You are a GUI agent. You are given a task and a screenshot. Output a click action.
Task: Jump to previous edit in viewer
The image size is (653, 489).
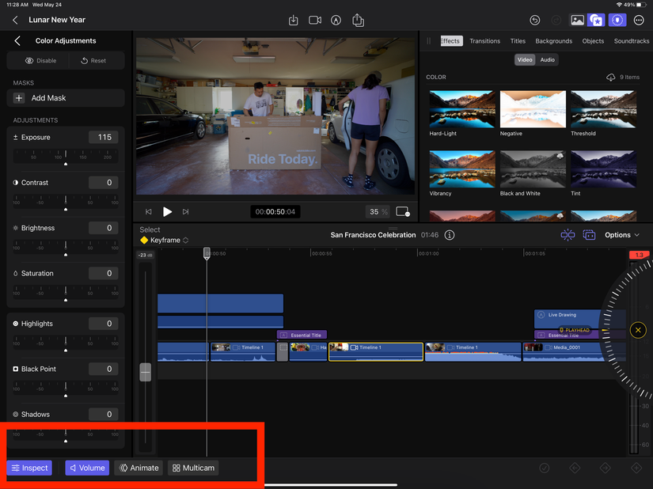(148, 212)
